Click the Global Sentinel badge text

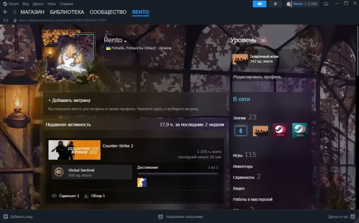[81, 170]
